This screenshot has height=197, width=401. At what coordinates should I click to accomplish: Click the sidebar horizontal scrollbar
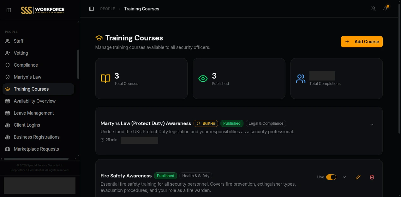[x=36, y=159]
